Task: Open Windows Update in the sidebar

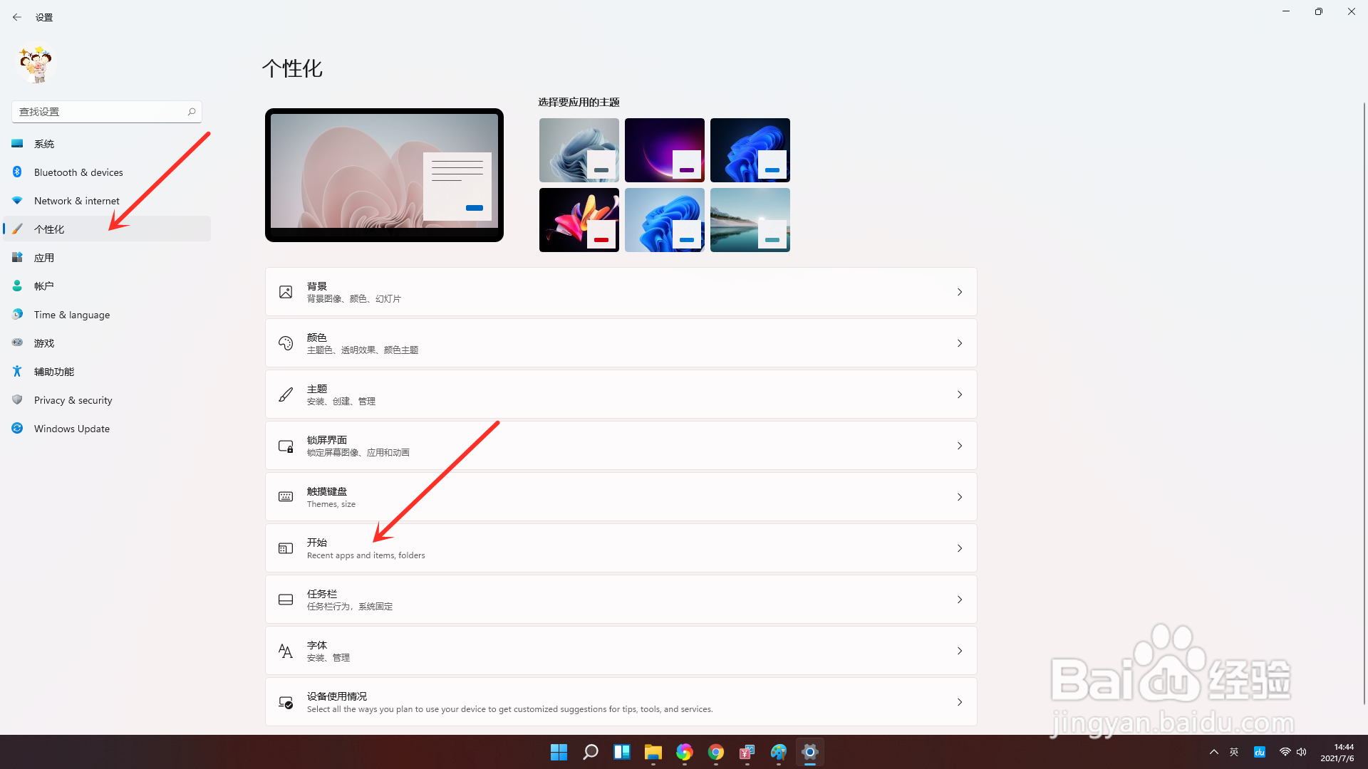Action: point(71,428)
